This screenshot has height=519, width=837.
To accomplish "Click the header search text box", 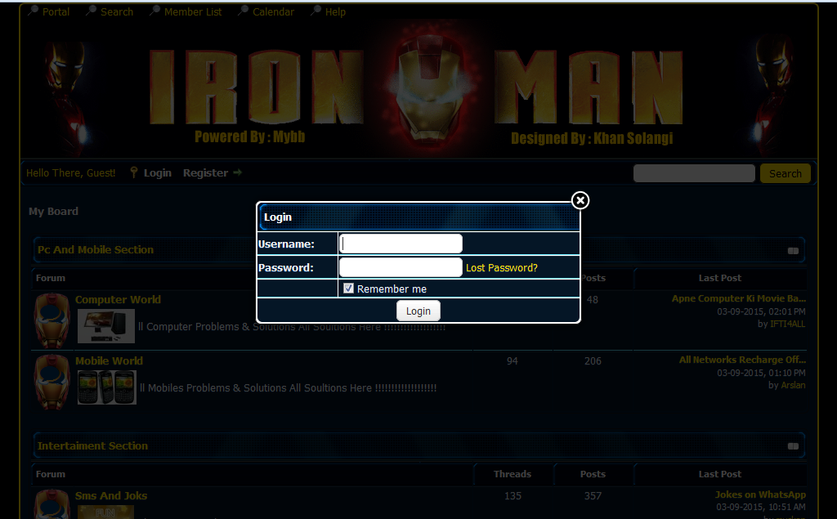I will pos(694,173).
